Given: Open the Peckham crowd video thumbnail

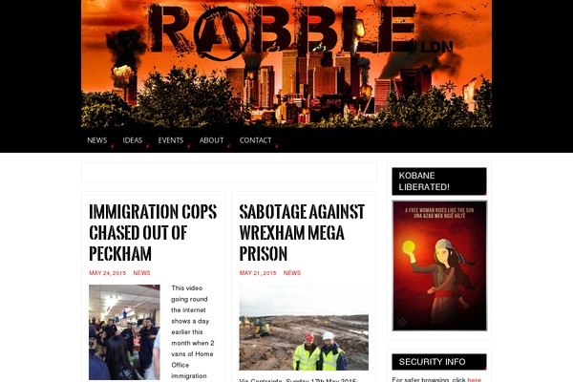Looking at the screenshot, I should pyautogui.click(x=124, y=332).
